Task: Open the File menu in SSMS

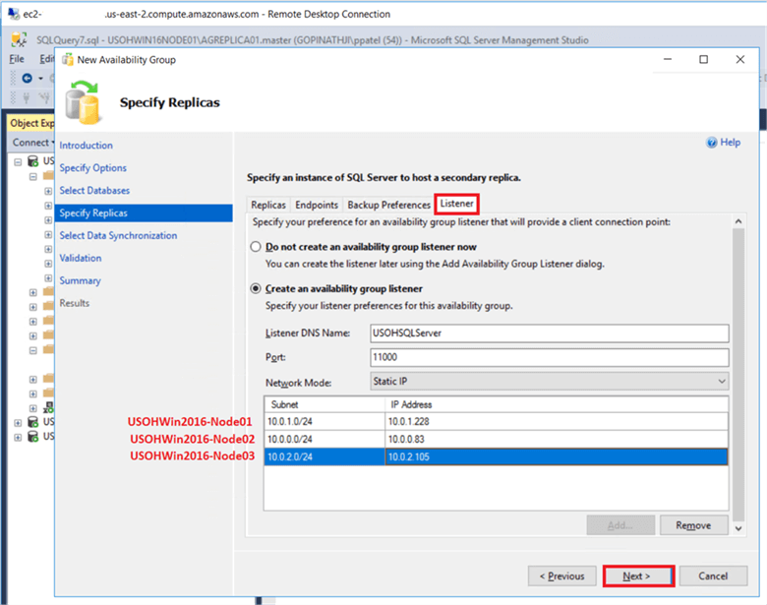Action: pyautogui.click(x=17, y=59)
